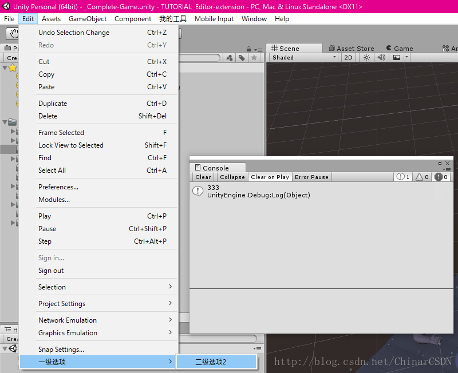The image size is (458, 373).
Task: Click the Project panel lock icon
Action: 248,49
